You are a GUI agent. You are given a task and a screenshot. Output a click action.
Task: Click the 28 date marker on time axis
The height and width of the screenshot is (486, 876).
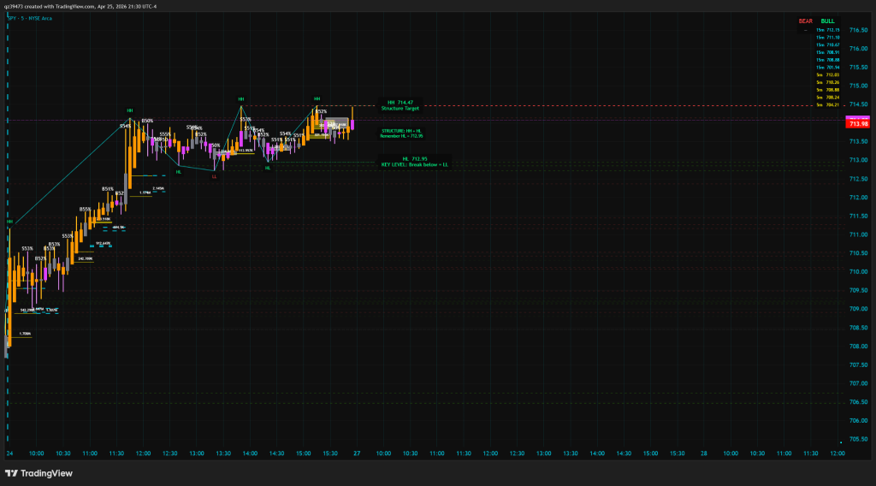coord(703,453)
